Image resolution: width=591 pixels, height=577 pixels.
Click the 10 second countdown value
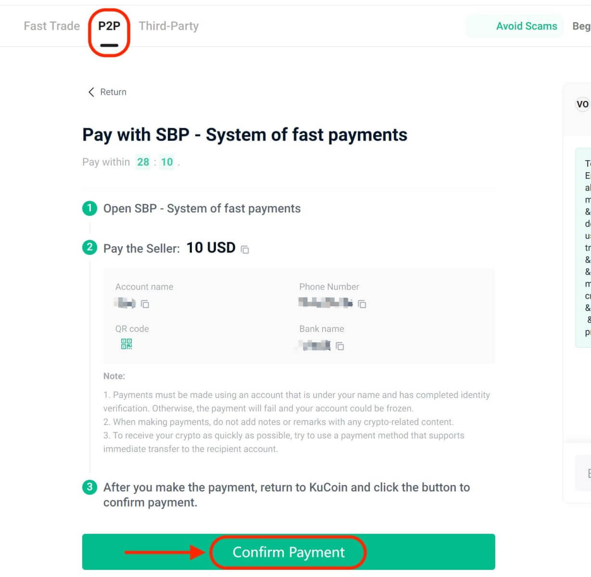(x=166, y=162)
